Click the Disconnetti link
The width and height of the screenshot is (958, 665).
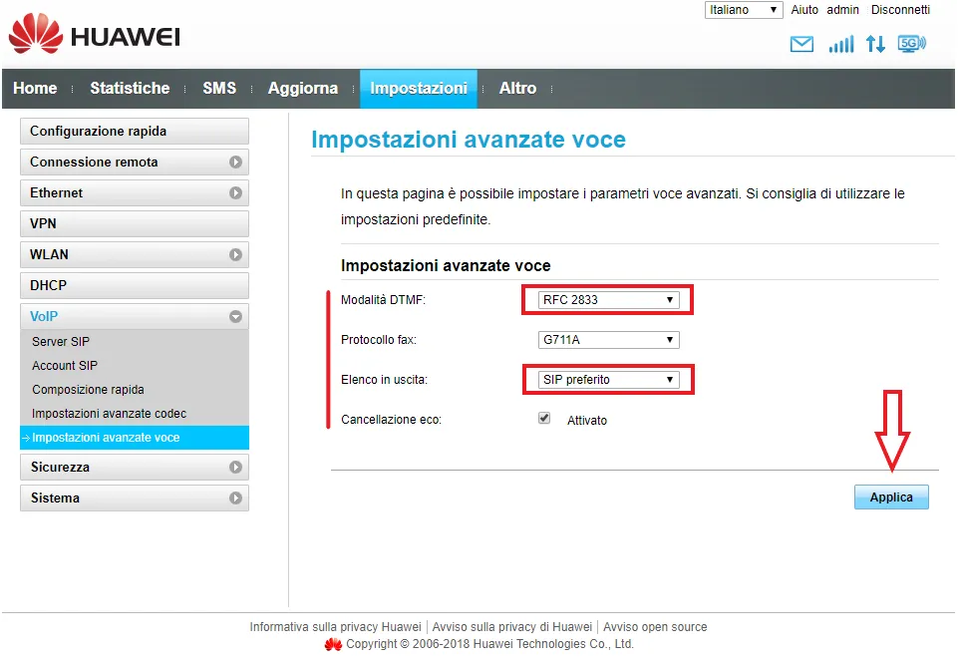coord(900,10)
